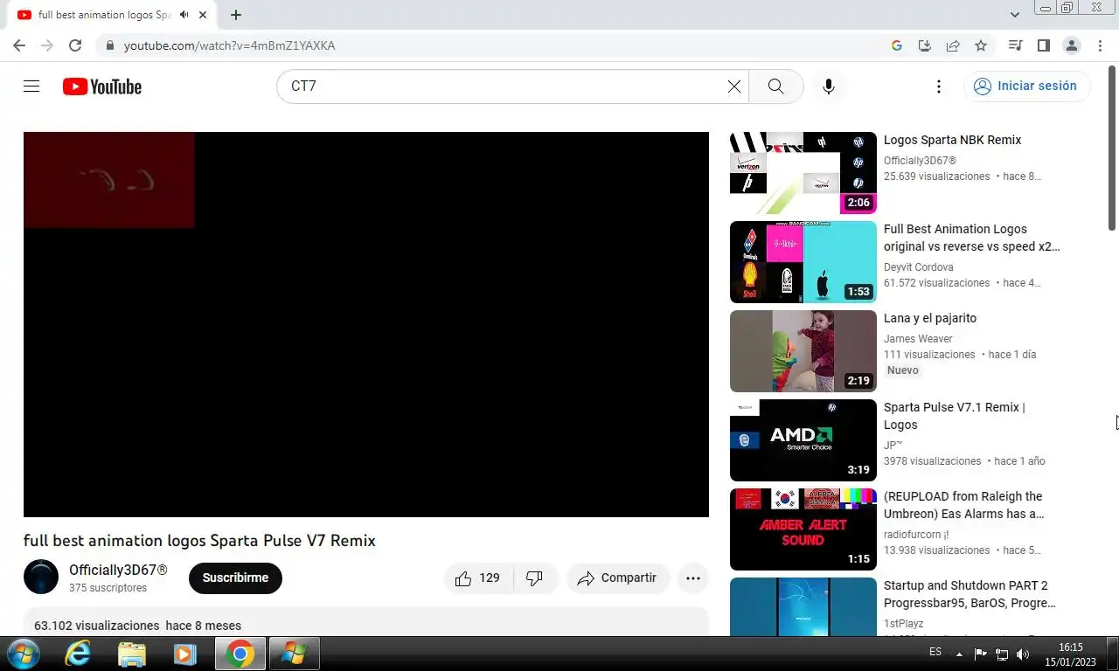Click the magnifier search button
1119x671 pixels.
pyautogui.click(x=775, y=86)
